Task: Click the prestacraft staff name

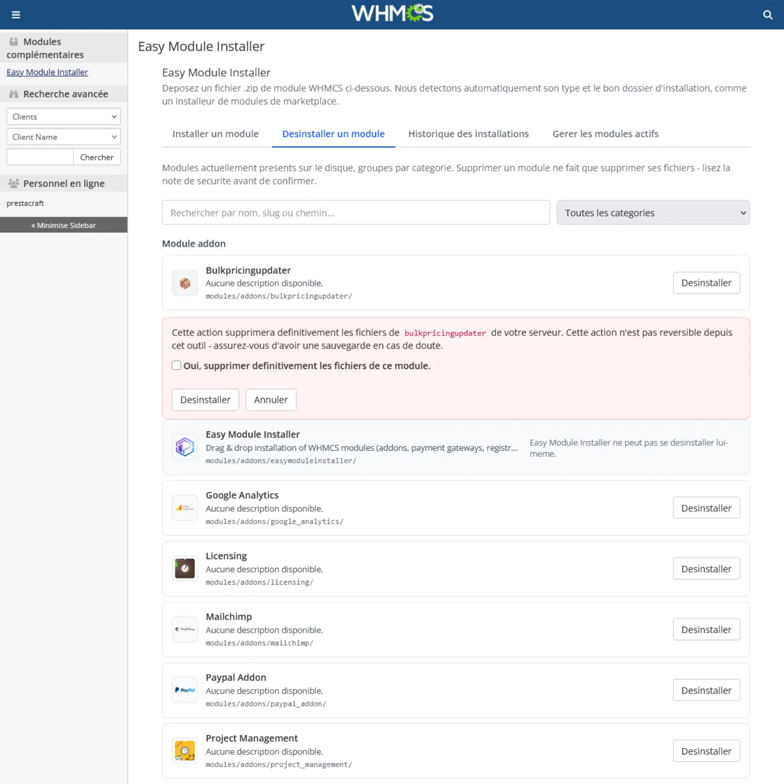Action: [25, 203]
